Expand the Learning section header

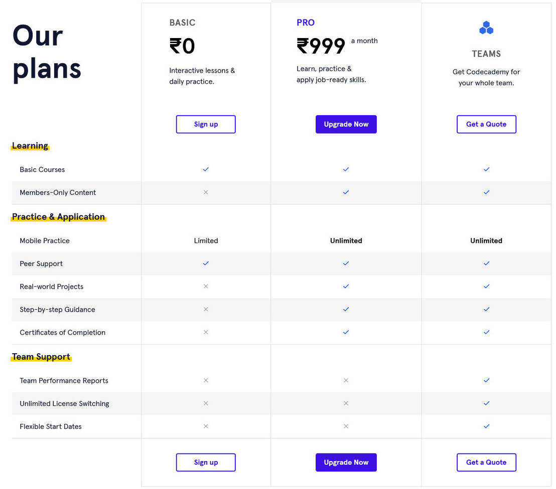pyautogui.click(x=30, y=146)
